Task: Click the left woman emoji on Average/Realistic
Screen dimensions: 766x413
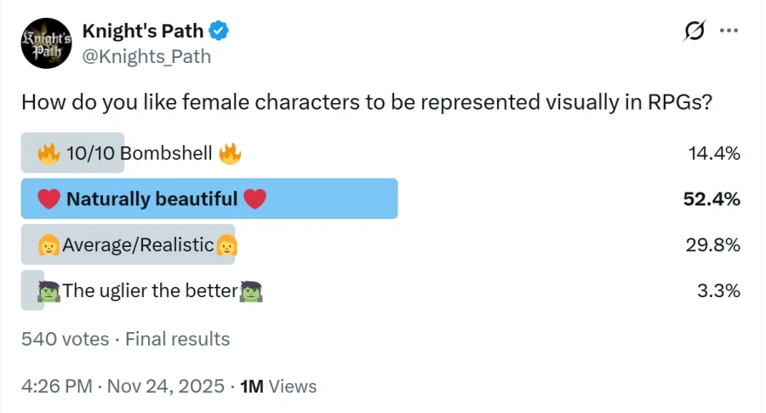Action: point(49,245)
